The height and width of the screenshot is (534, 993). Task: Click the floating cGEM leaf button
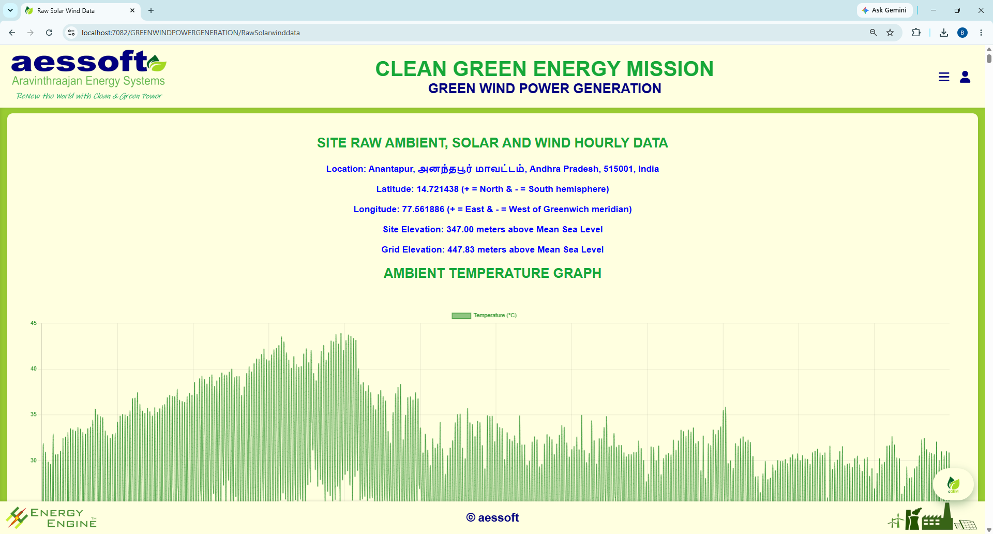[x=953, y=484]
